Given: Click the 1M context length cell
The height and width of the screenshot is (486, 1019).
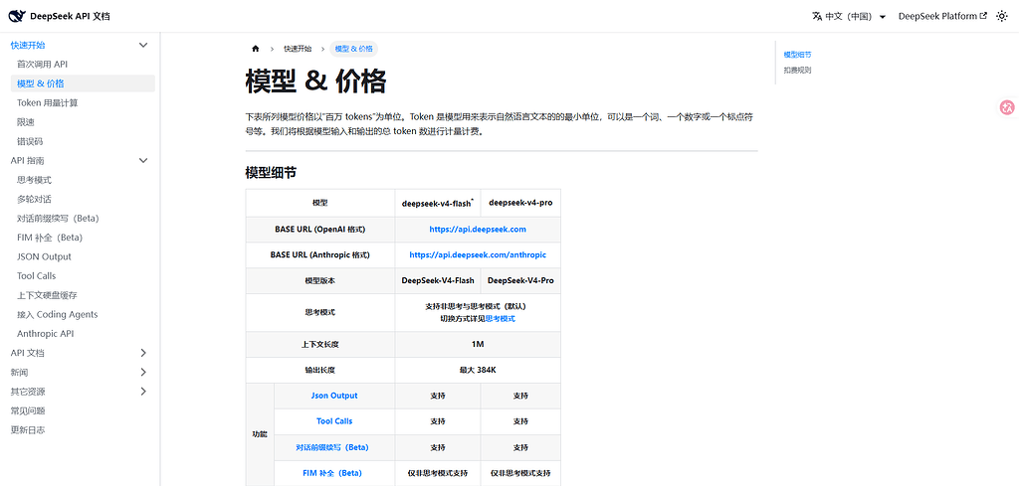Looking at the screenshot, I should (478, 345).
